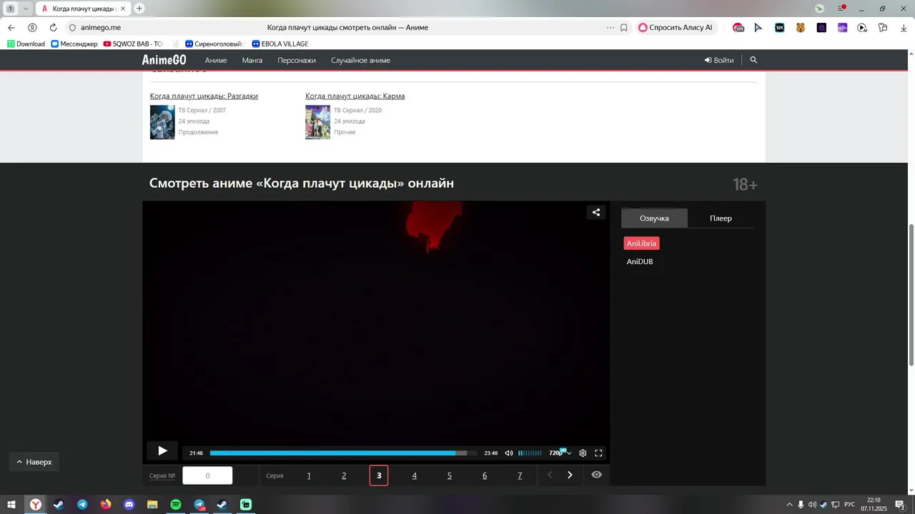The image size is (915, 514).
Task: Open the tab list dropdown arrow
Action: (x=26, y=9)
